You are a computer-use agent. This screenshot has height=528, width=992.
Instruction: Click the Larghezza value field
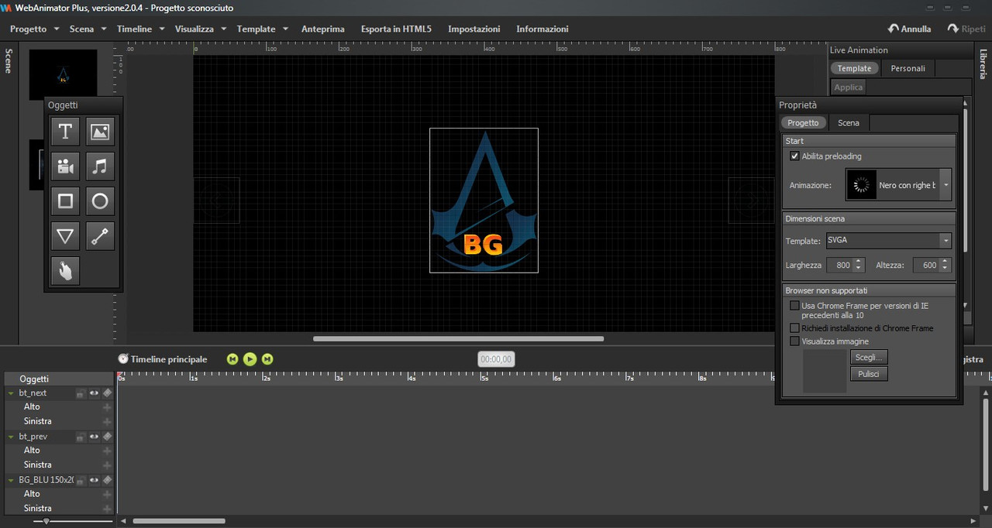click(839, 265)
